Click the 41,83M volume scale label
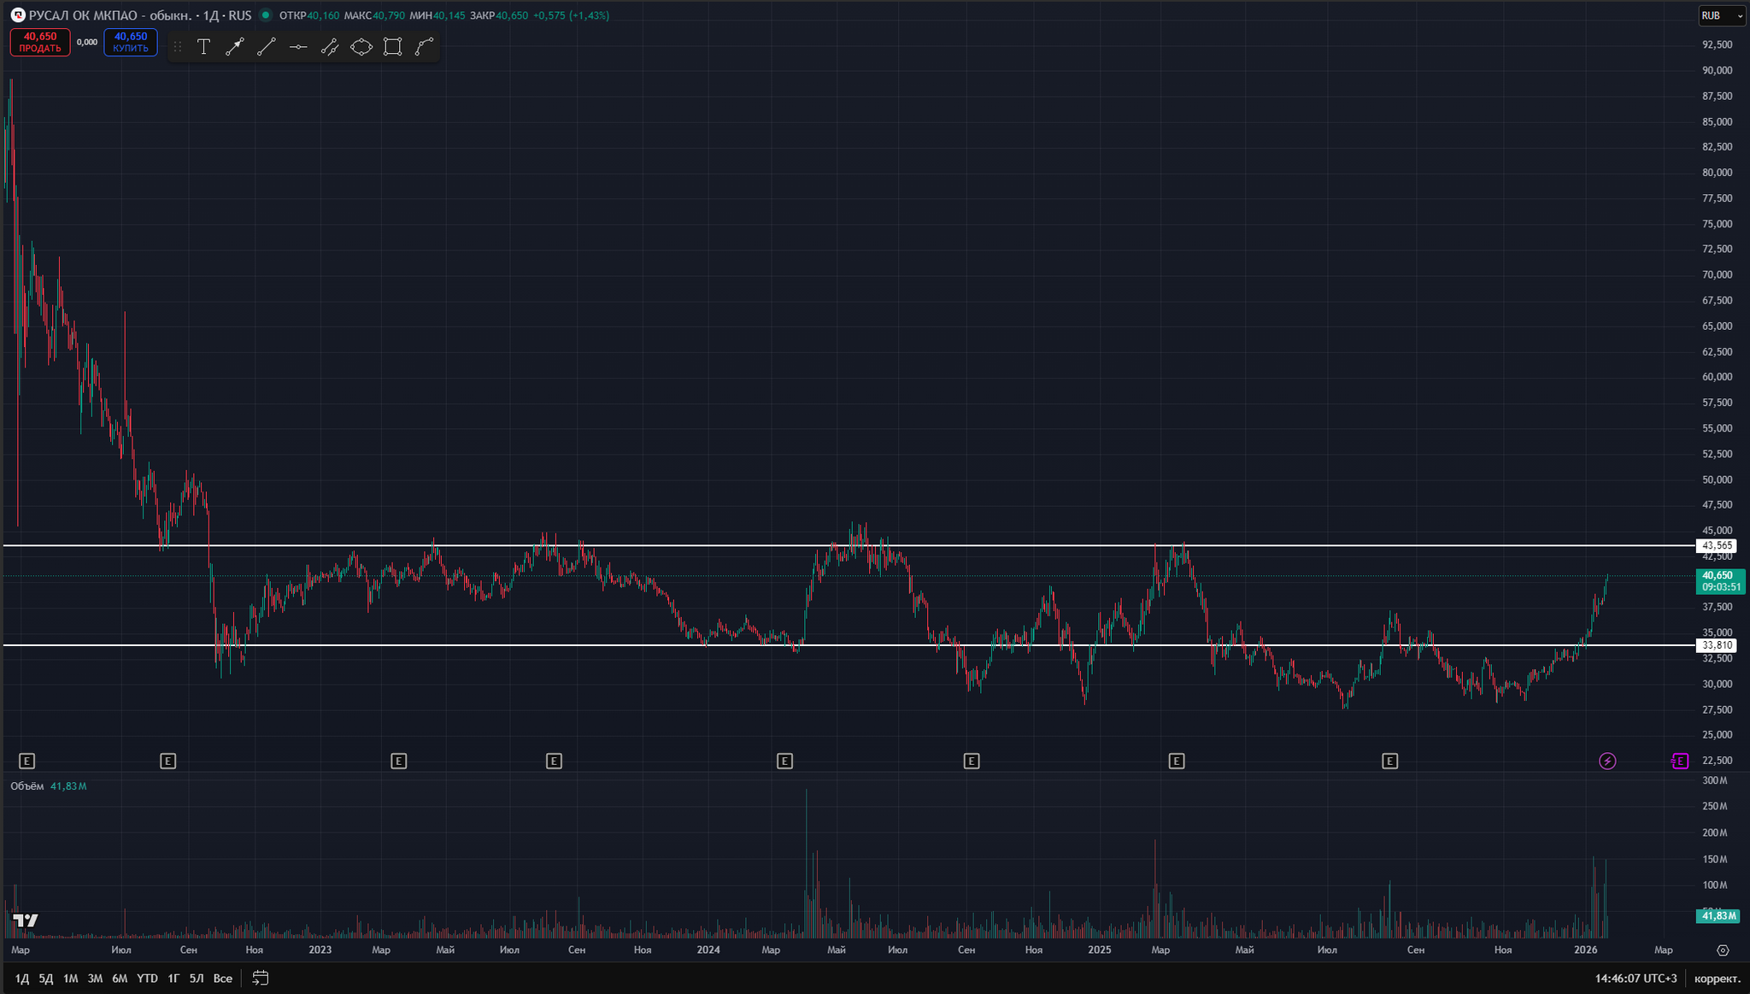1750x994 pixels. (1718, 916)
